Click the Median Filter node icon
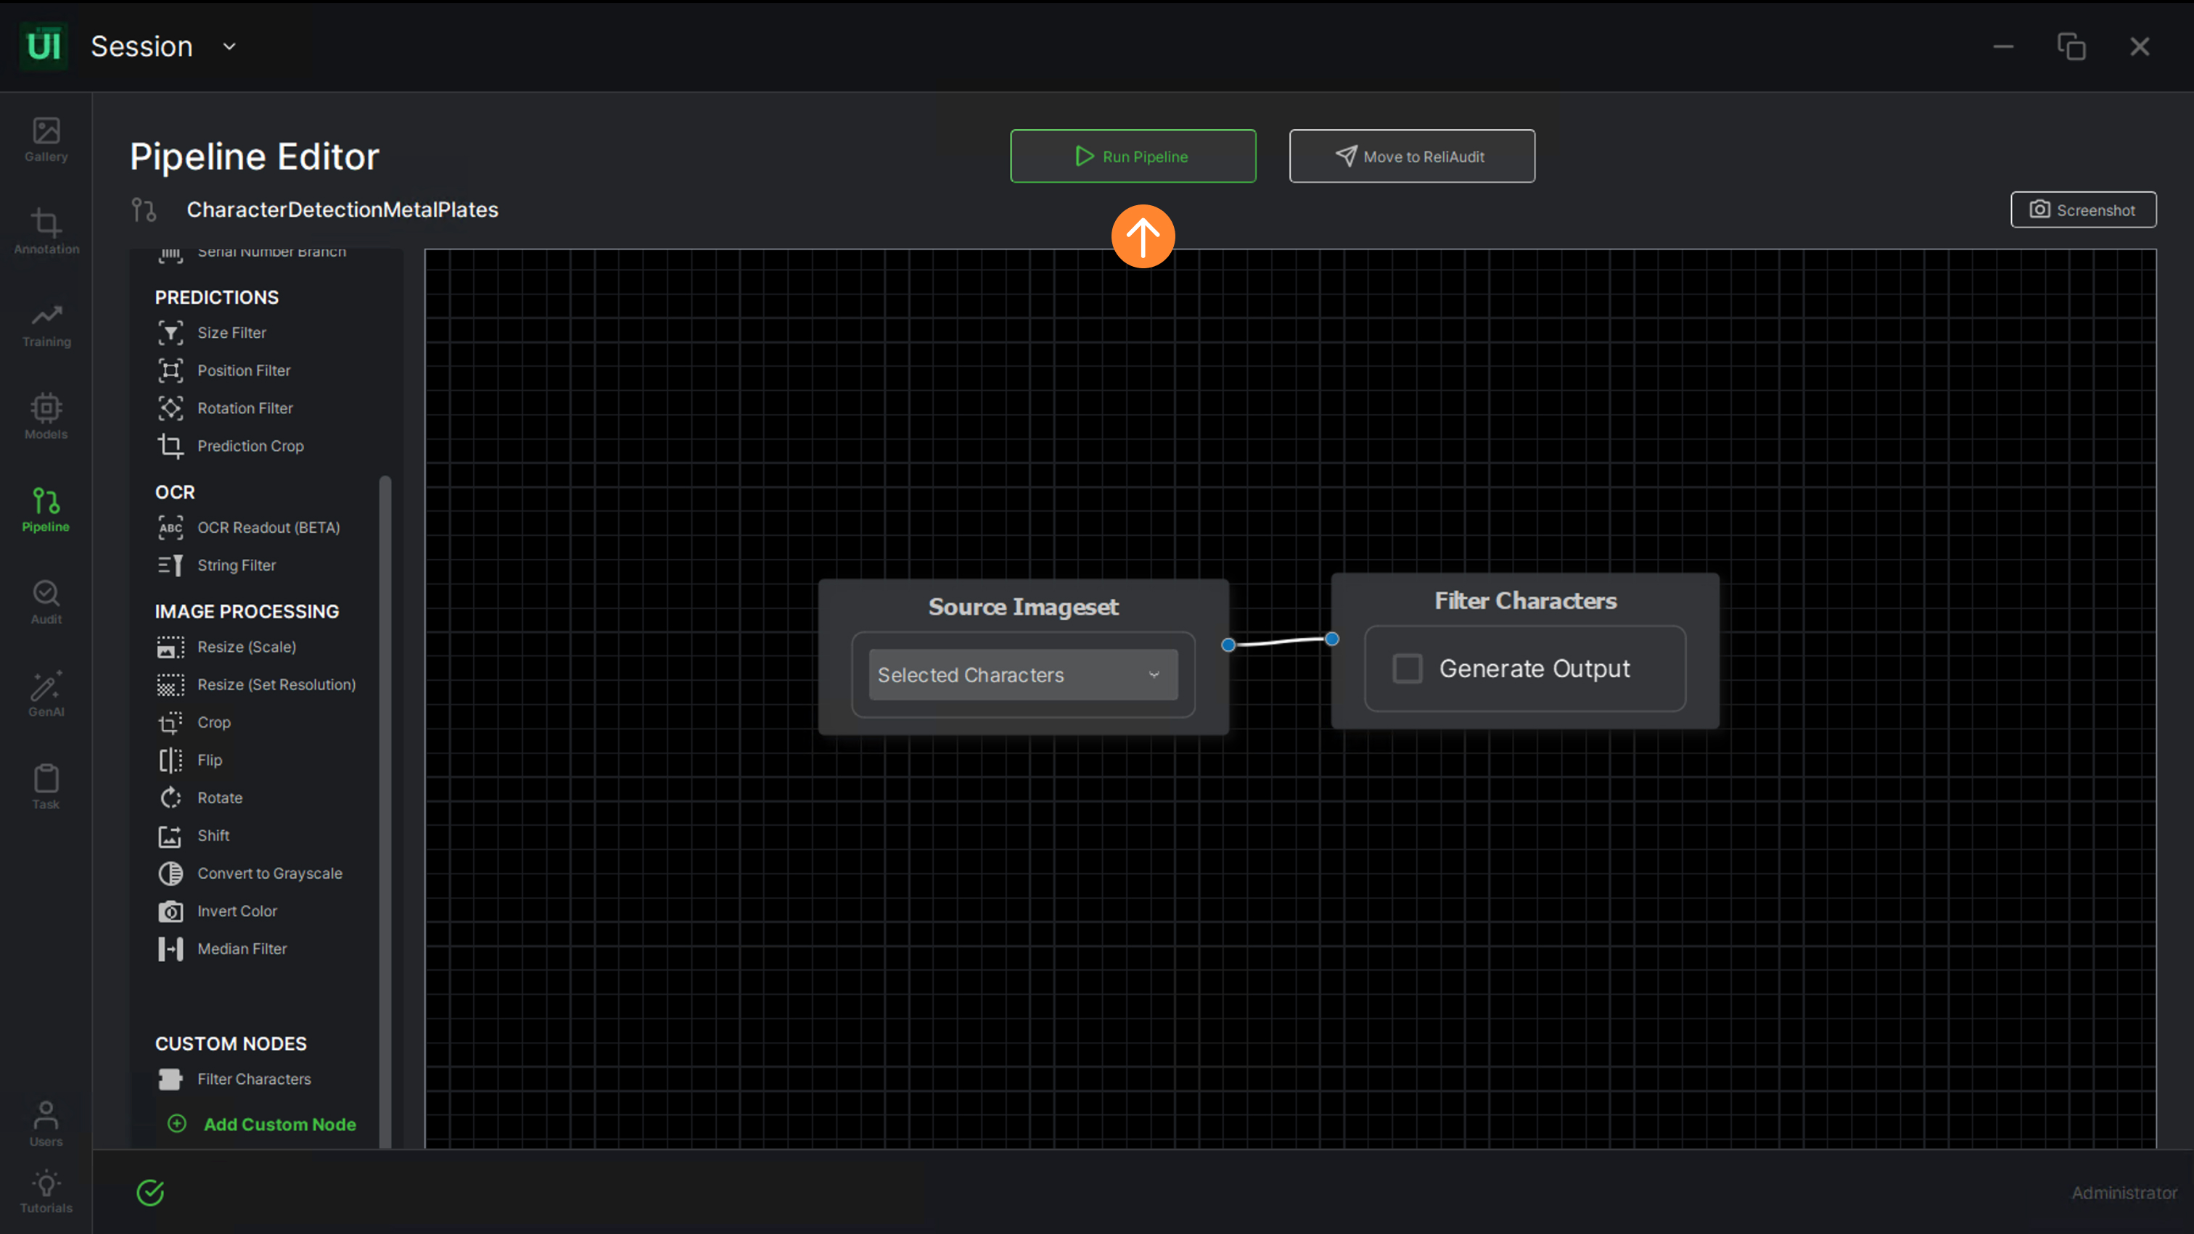2194x1234 pixels. click(x=170, y=949)
